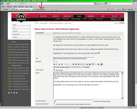Click 'Client Software Algemeen' in the breadcrumb
The image size is (137, 109).
click(x=56, y=23)
